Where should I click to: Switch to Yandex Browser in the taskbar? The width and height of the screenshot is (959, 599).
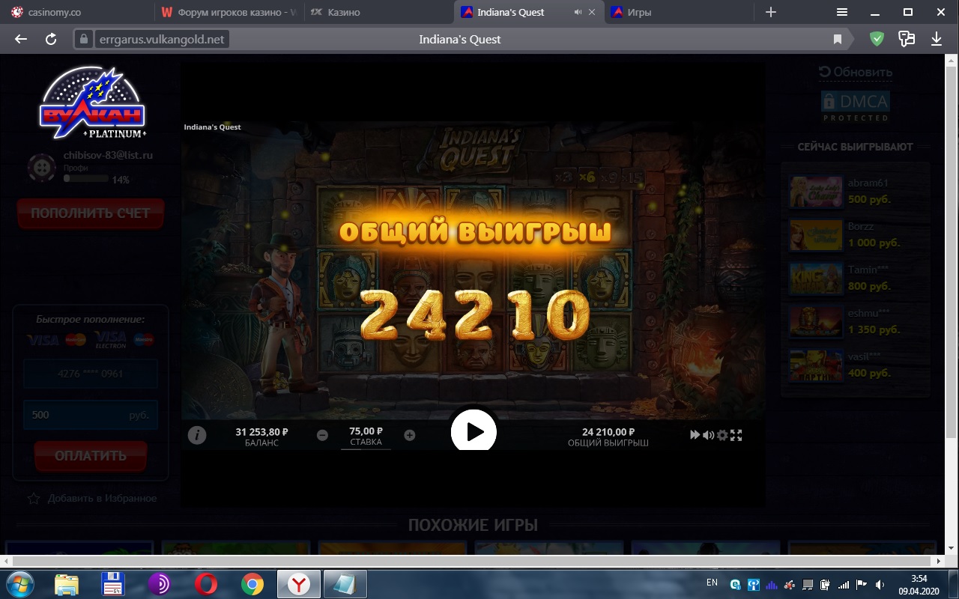click(299, 584)
